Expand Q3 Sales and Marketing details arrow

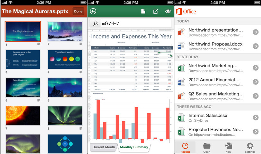(x=256, y=96)
